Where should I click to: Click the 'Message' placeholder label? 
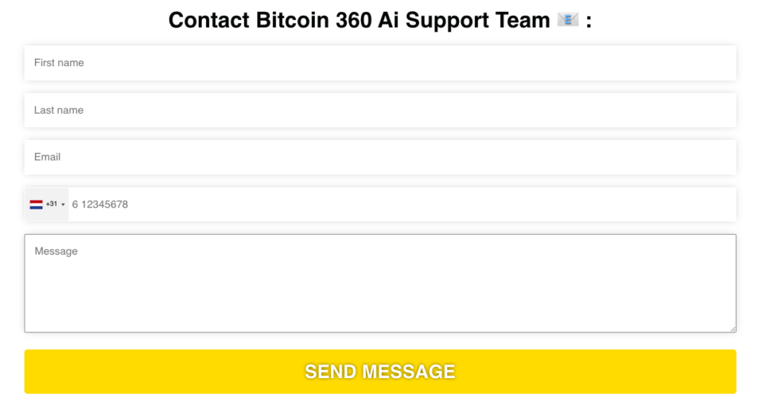tap(56, 251)
